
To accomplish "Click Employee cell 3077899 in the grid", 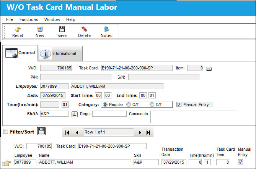I will (x=25, y=162).
